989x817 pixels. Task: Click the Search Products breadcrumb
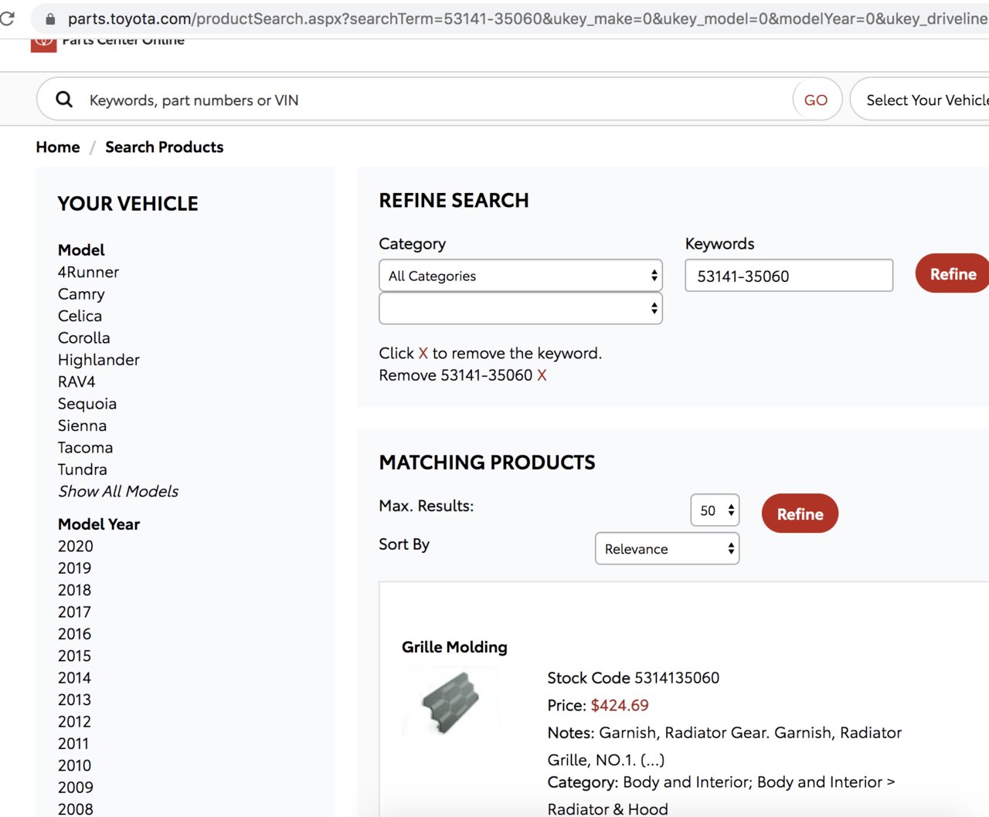(x=165, y=147)
